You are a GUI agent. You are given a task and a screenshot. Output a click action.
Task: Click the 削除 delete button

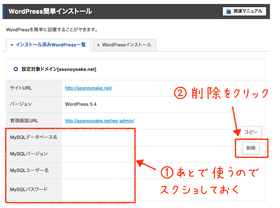pos(251,148)
